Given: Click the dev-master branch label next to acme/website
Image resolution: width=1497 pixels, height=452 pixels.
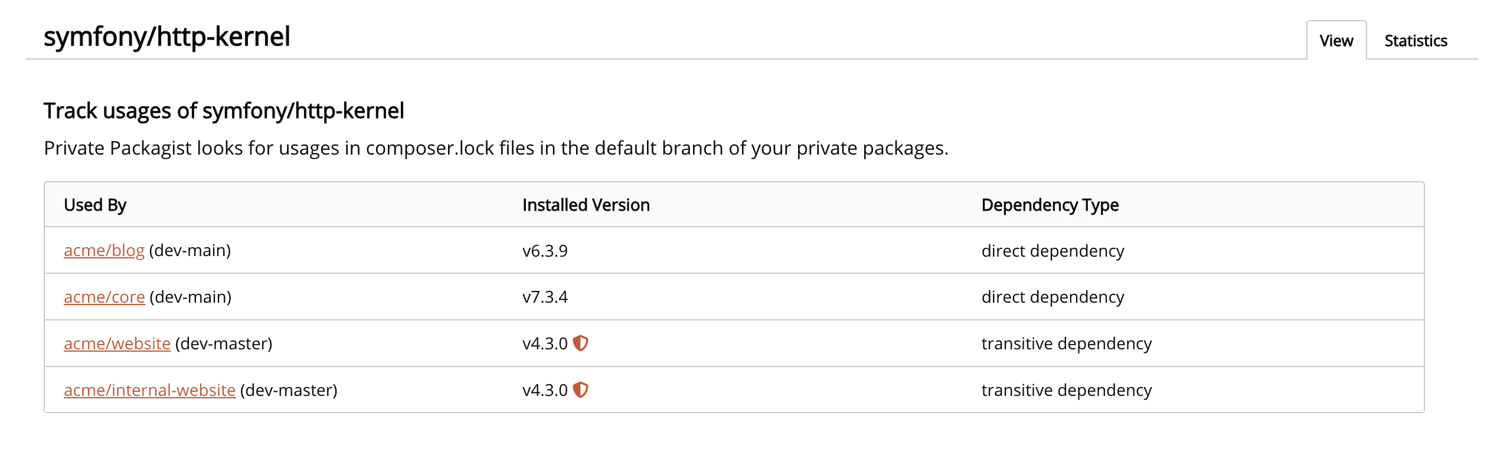Looking at the screenshot, I should point(224,343).
